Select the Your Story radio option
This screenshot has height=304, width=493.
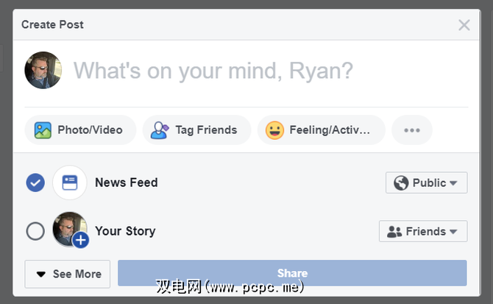click(35, 231)
